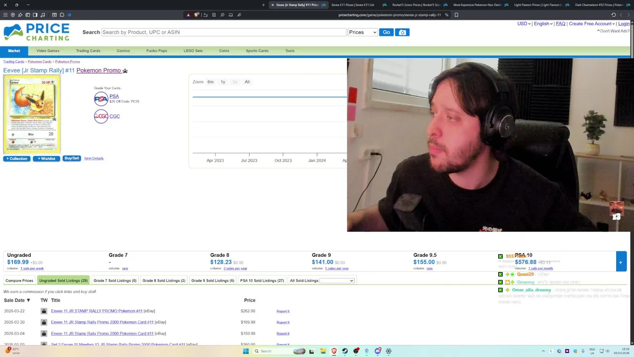Click the product search input field
Screen dimensions: 634x357
click(x=223, y=32)
